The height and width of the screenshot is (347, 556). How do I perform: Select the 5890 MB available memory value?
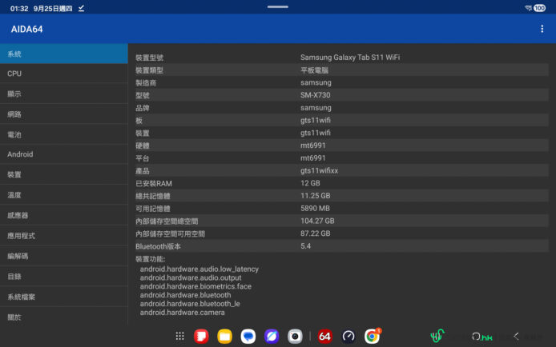tap(315, 209)
